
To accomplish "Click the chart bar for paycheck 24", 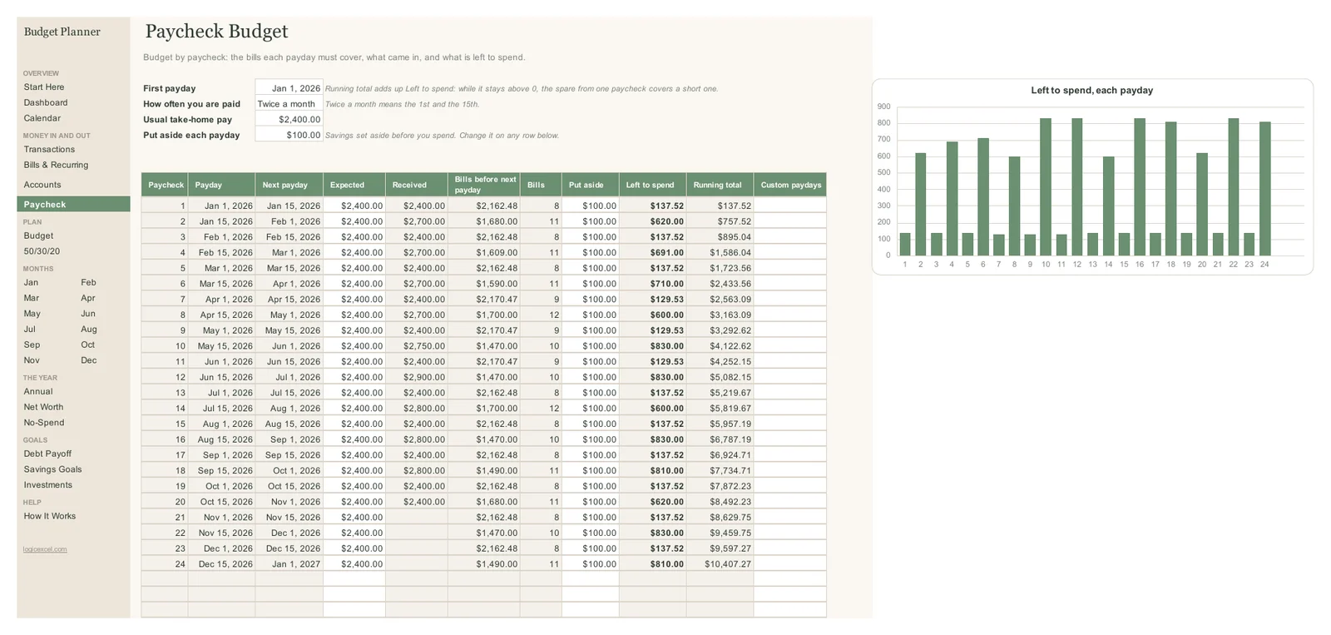I will pos(1264,188).
